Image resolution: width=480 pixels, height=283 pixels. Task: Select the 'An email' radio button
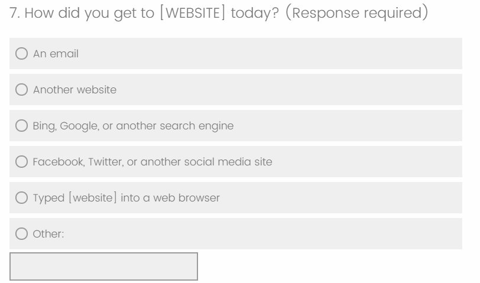[x=21, y=54]
